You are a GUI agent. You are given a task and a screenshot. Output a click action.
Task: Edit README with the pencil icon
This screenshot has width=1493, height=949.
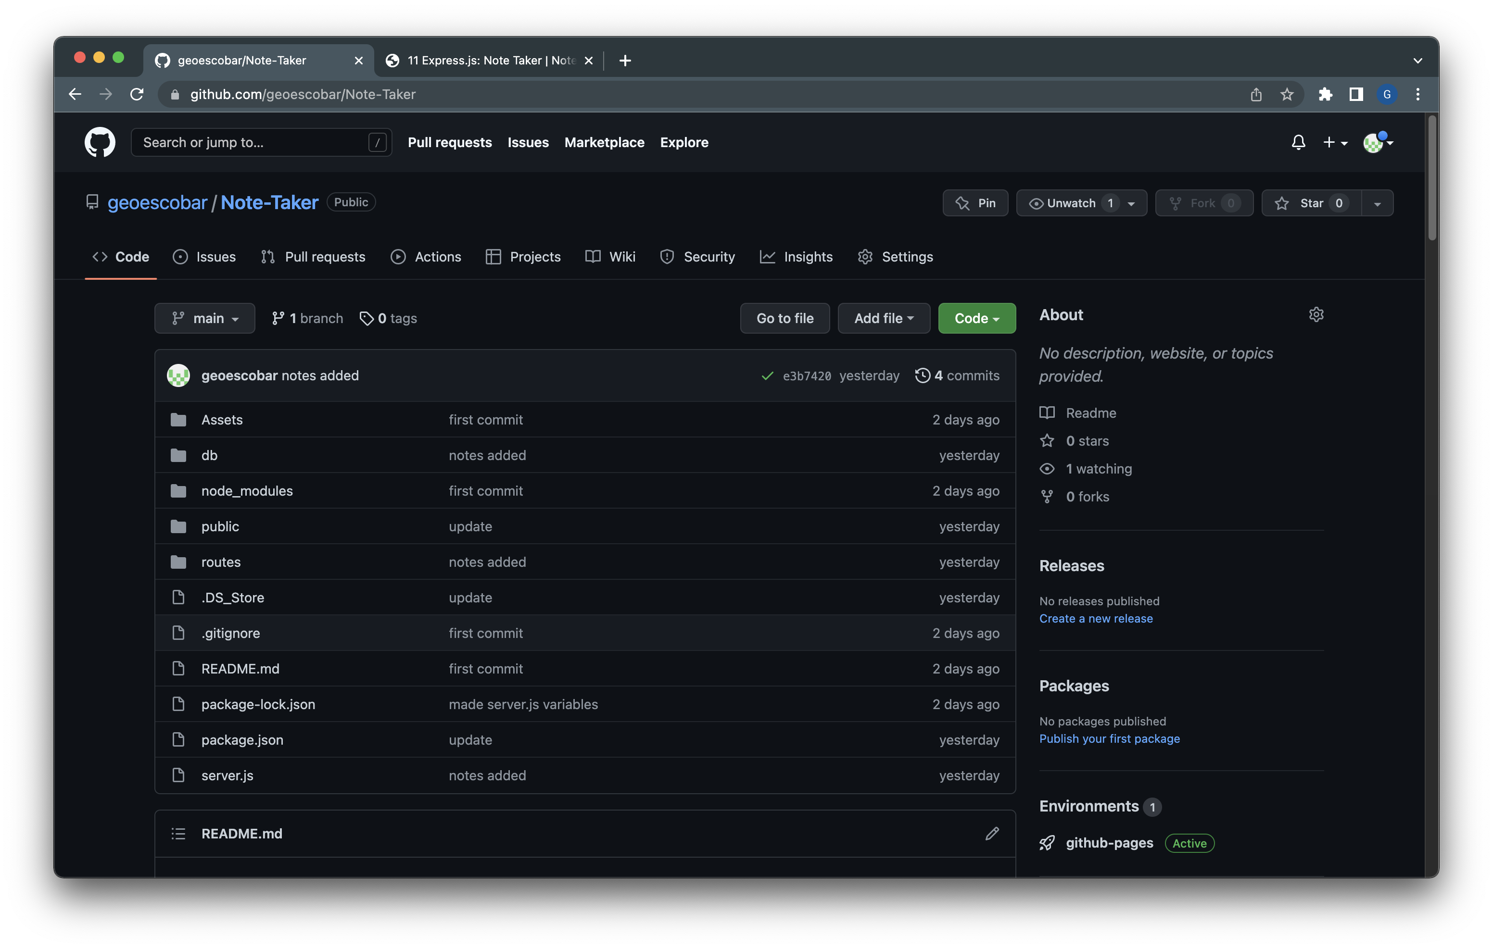click(991, 834)
